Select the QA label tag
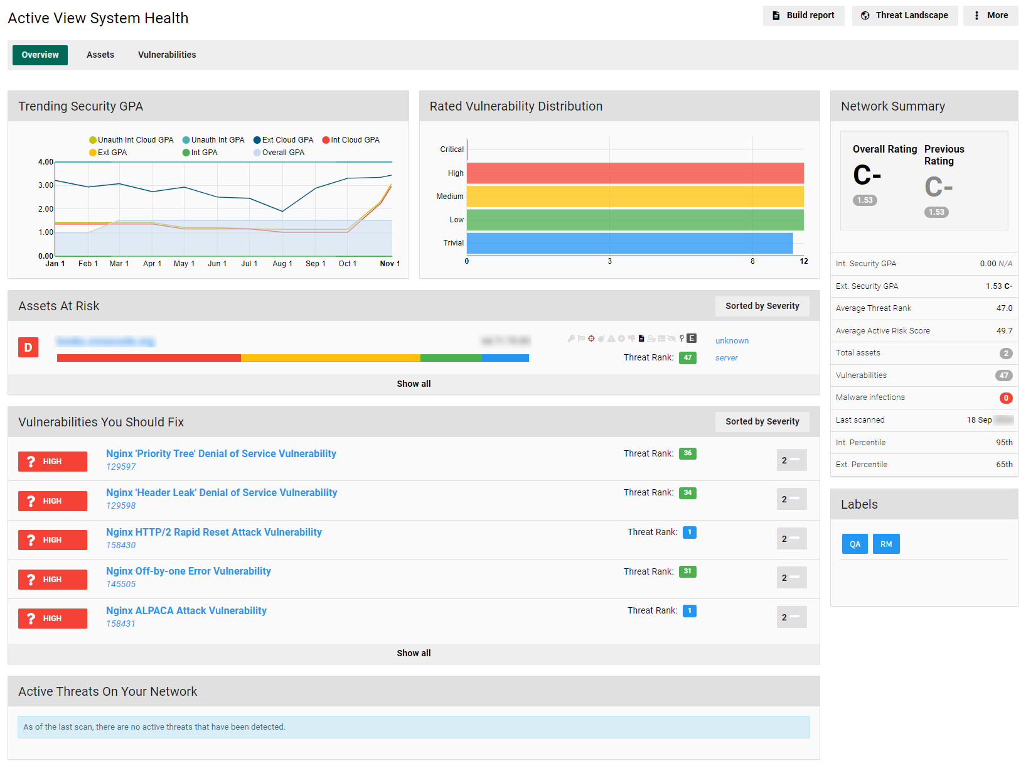 (x=855, y=544)
